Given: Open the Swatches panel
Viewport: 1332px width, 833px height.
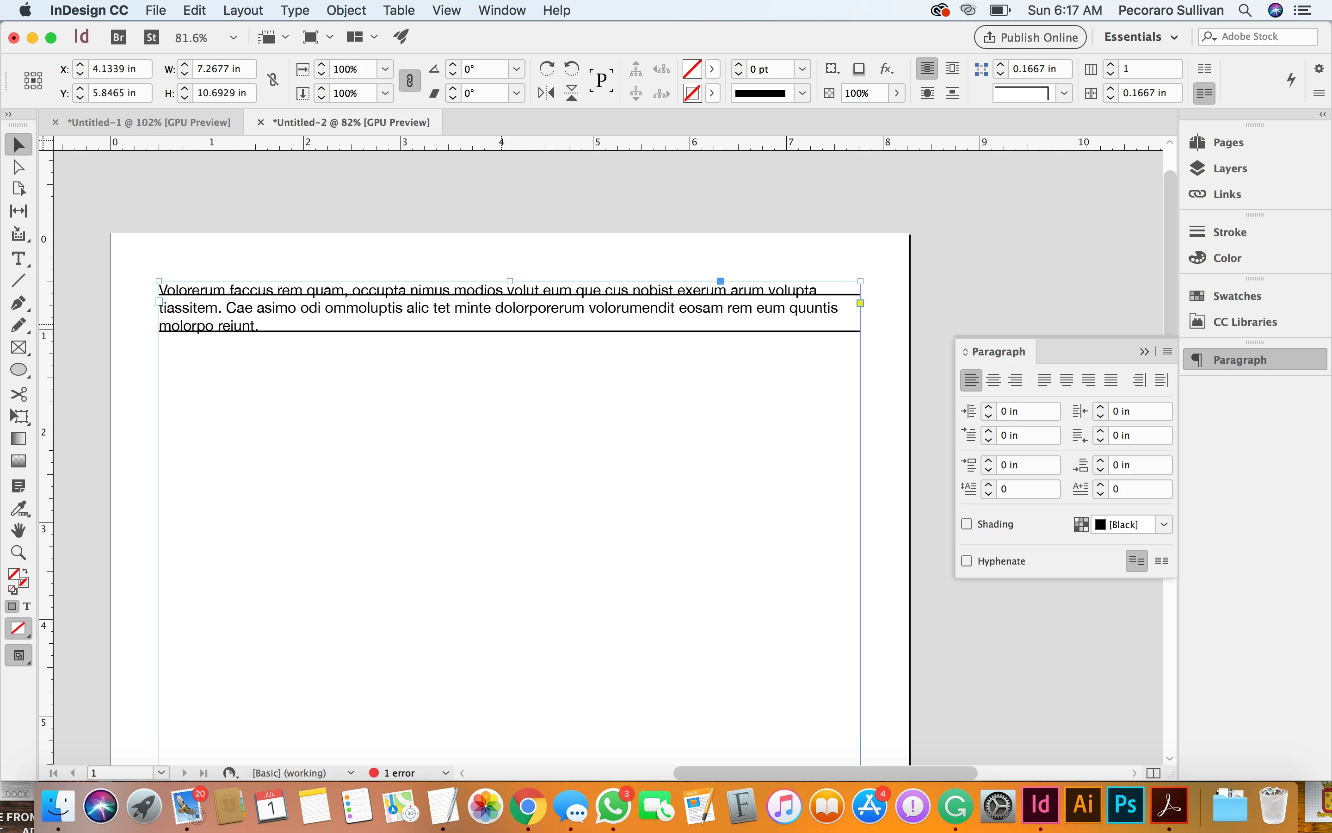Looking at the screenshot, I should click(x=1237, y=296).
